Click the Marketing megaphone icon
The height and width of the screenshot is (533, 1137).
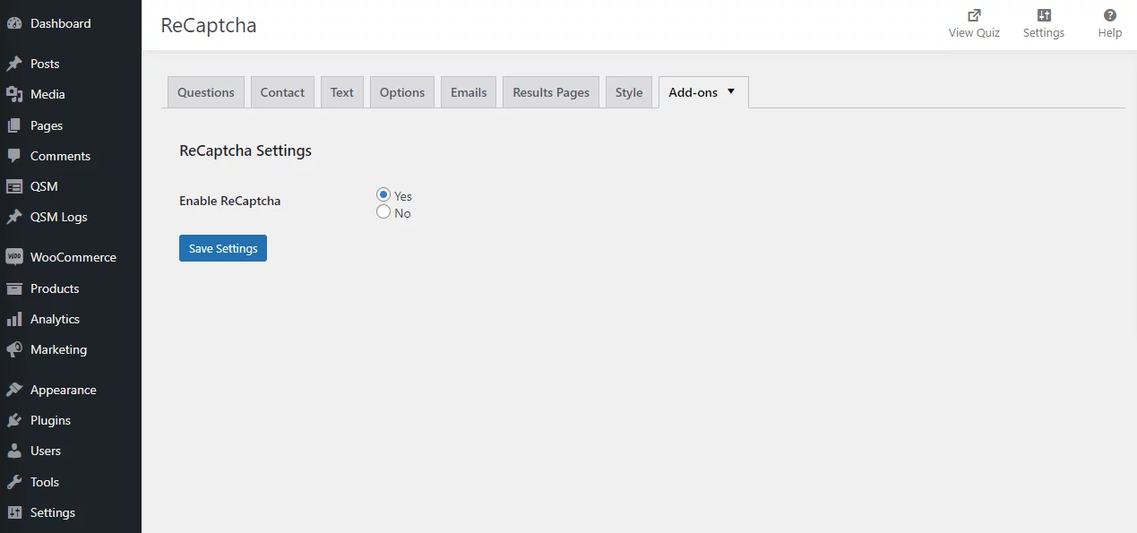[14, 349]
